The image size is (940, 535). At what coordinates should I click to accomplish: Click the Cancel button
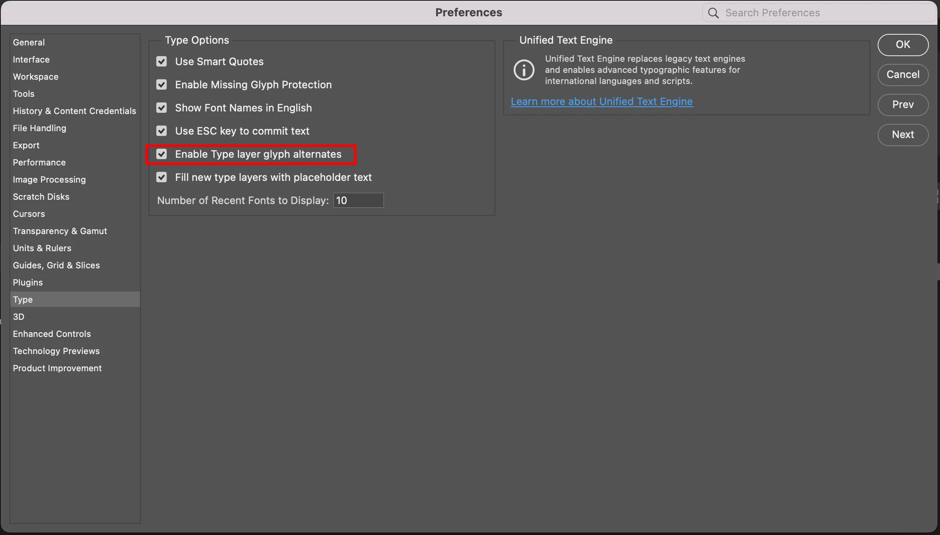tap(903, 75)
